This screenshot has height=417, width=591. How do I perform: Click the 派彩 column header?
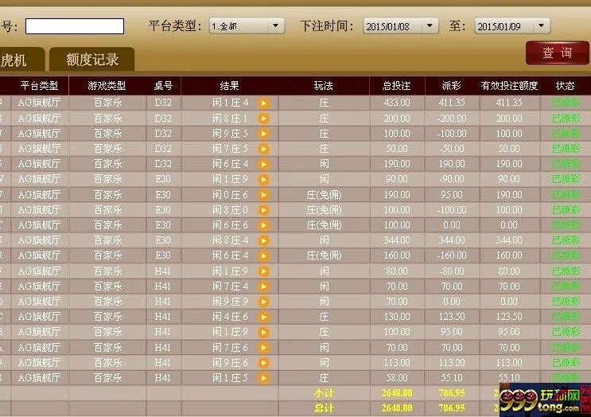point(452,86)
